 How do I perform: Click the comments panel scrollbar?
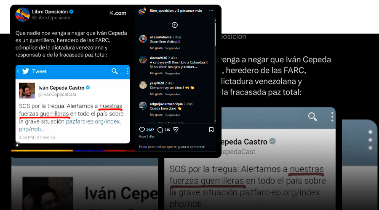point(215,32)
